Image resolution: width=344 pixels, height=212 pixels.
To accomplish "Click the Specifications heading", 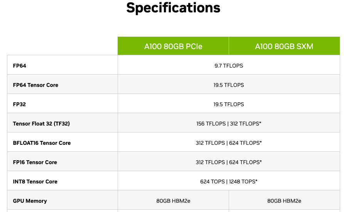I will (x=173, y=8).
